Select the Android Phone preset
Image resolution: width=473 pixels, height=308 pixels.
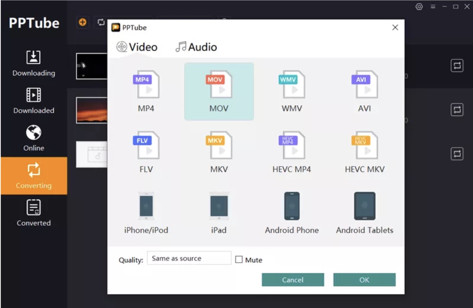click(292, 206)
